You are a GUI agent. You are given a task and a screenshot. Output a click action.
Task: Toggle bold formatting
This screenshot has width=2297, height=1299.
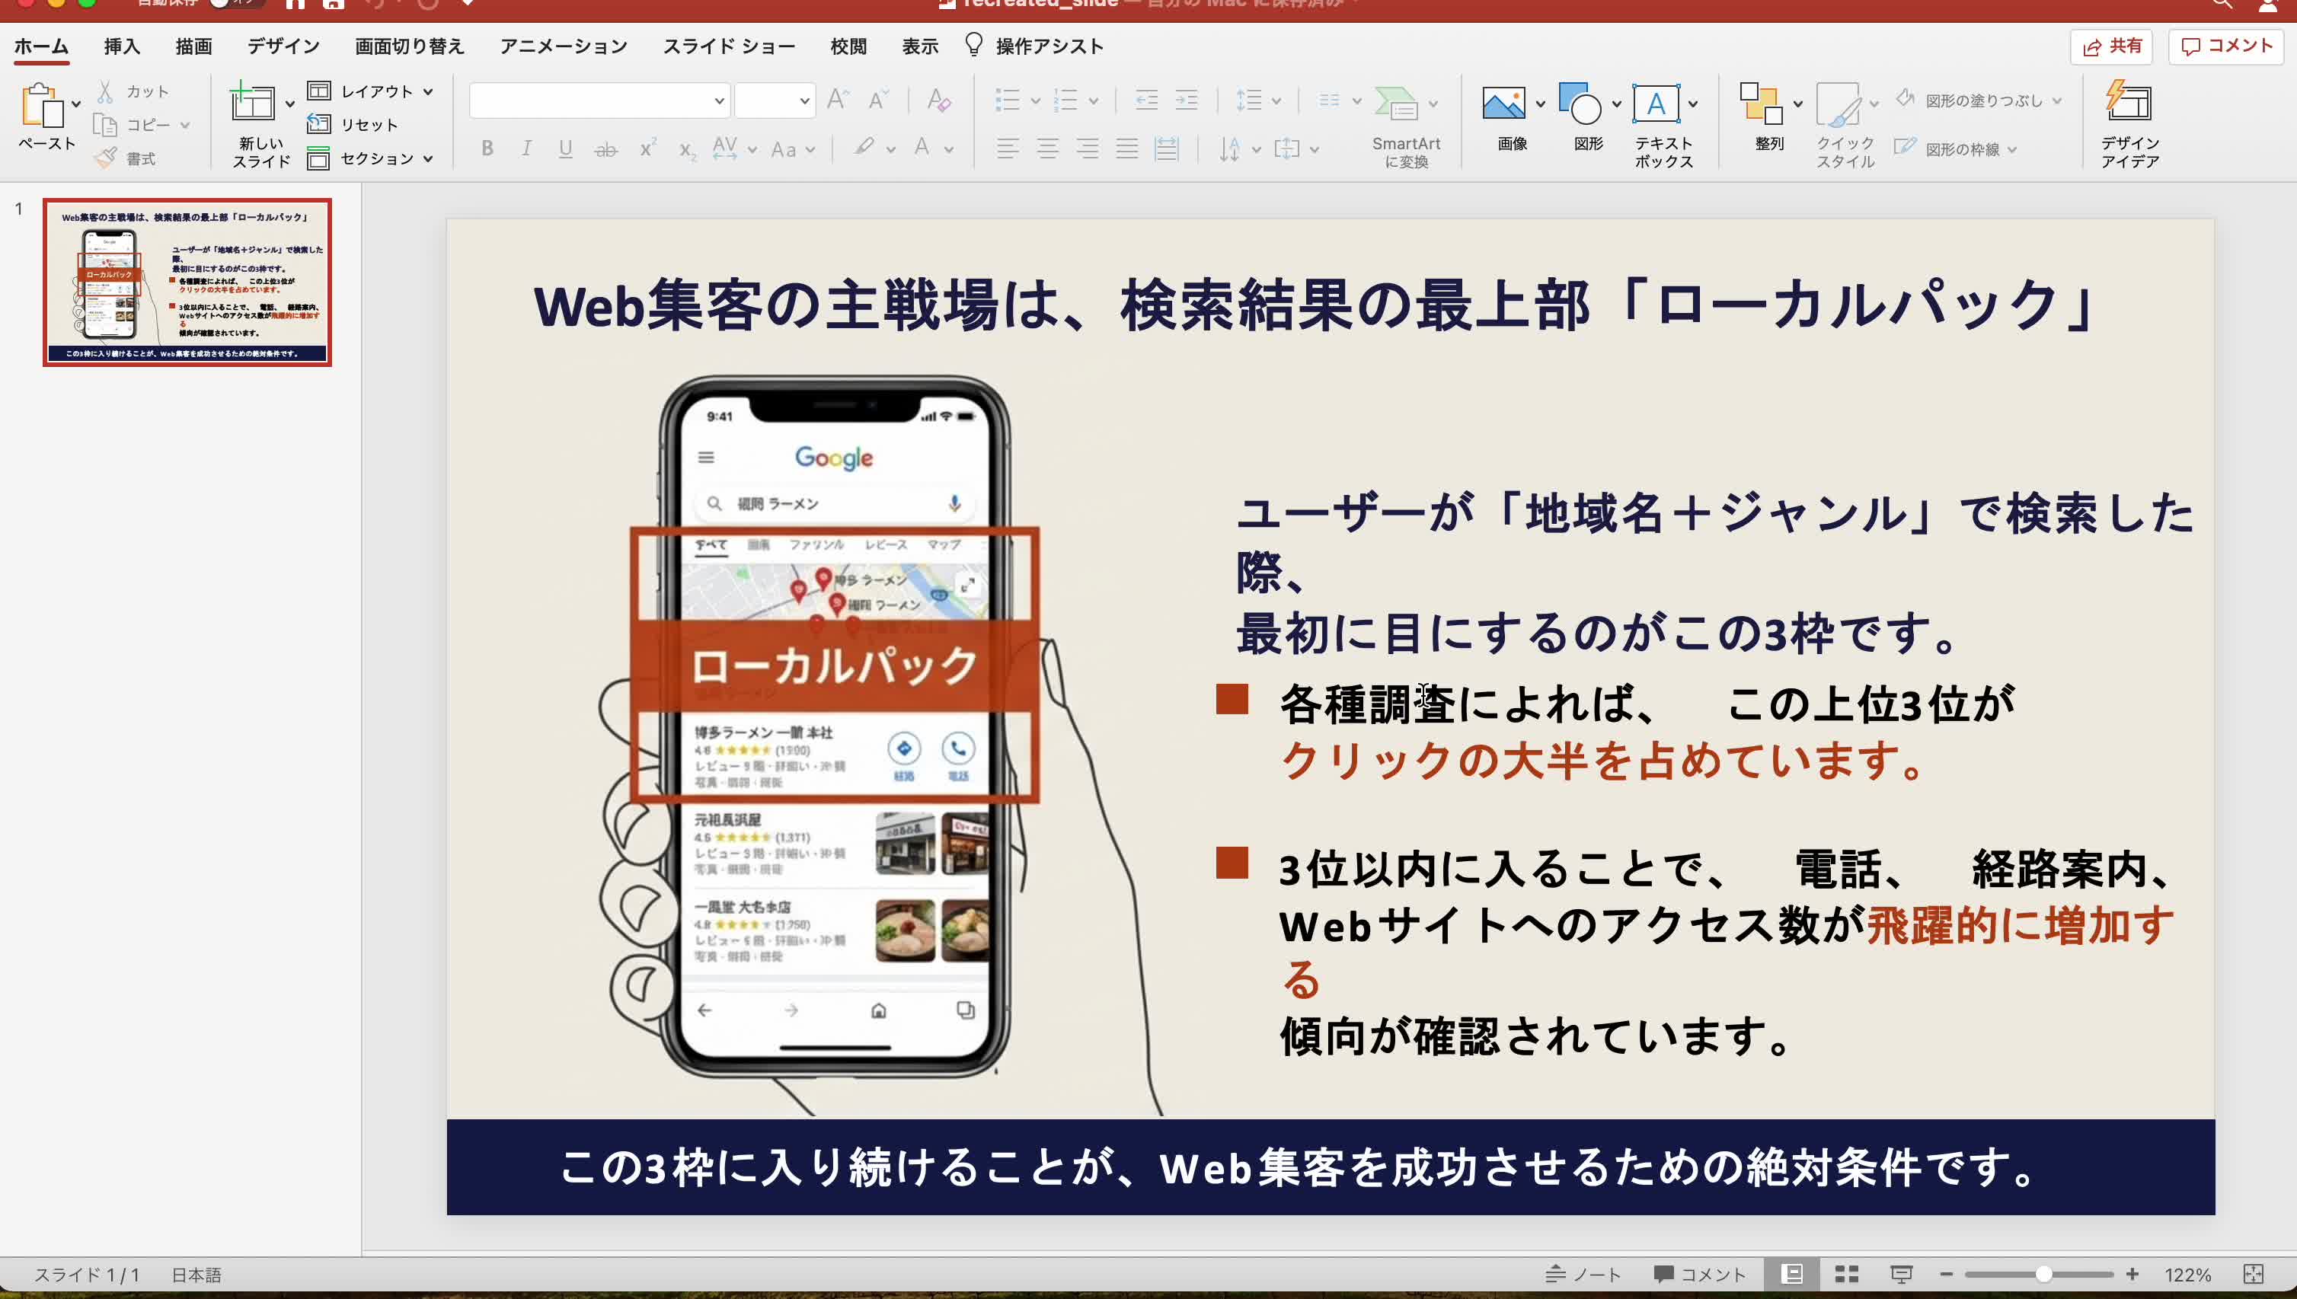click(x=487, y=148)
